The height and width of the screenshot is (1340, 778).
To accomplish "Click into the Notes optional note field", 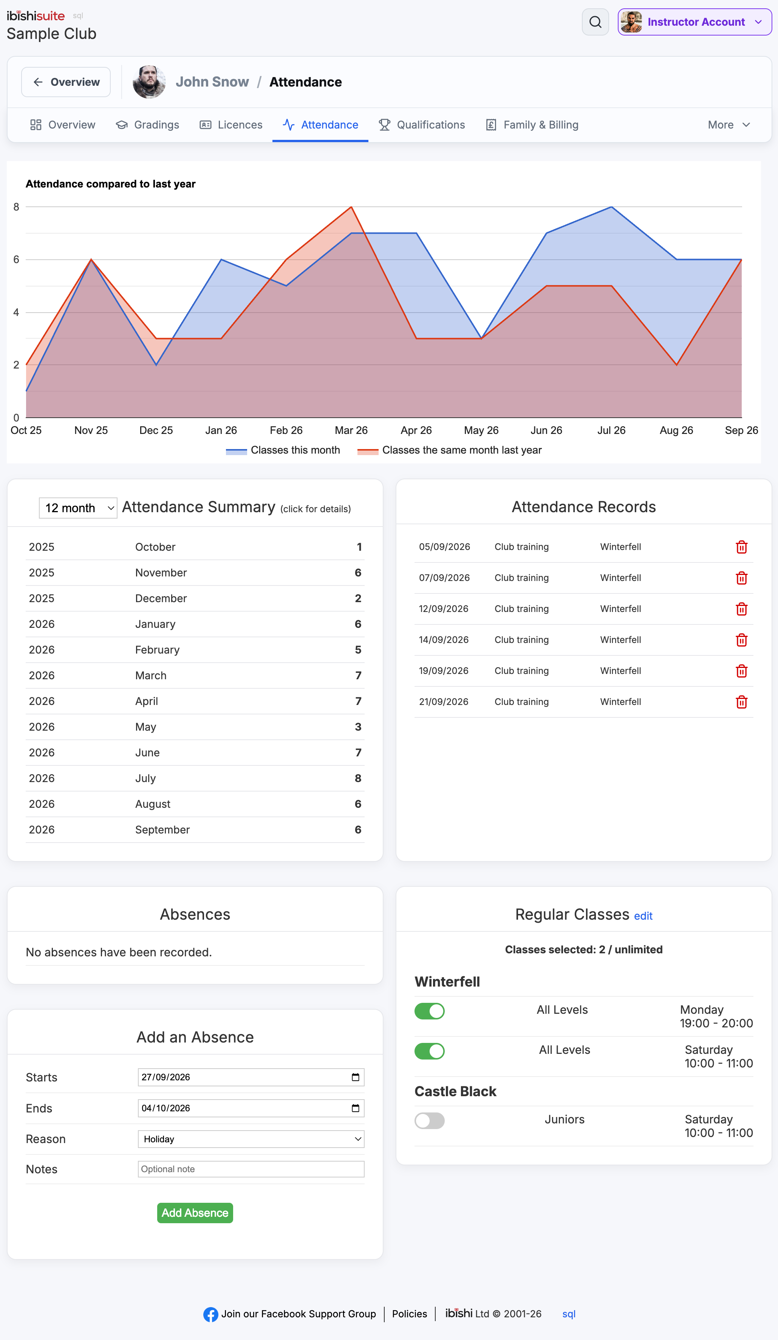I will click(x=251, y=1169).
